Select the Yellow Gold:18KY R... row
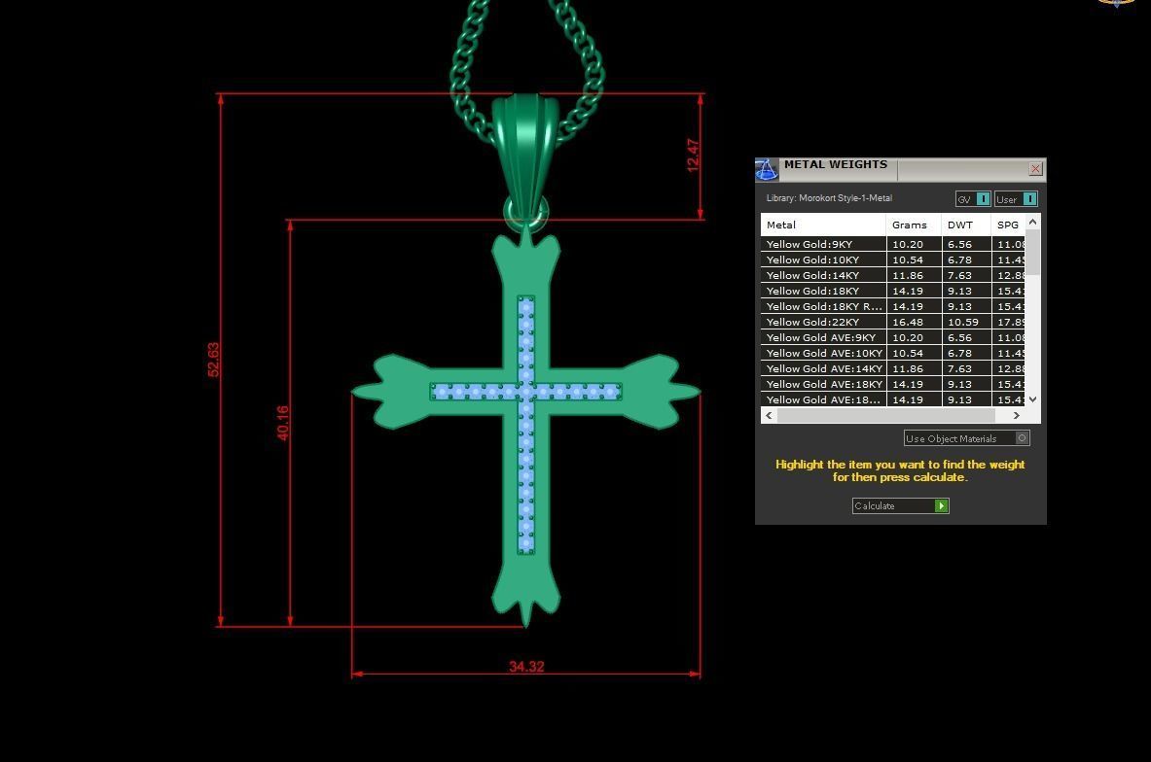1151x762 pixels. coord(892,306)
